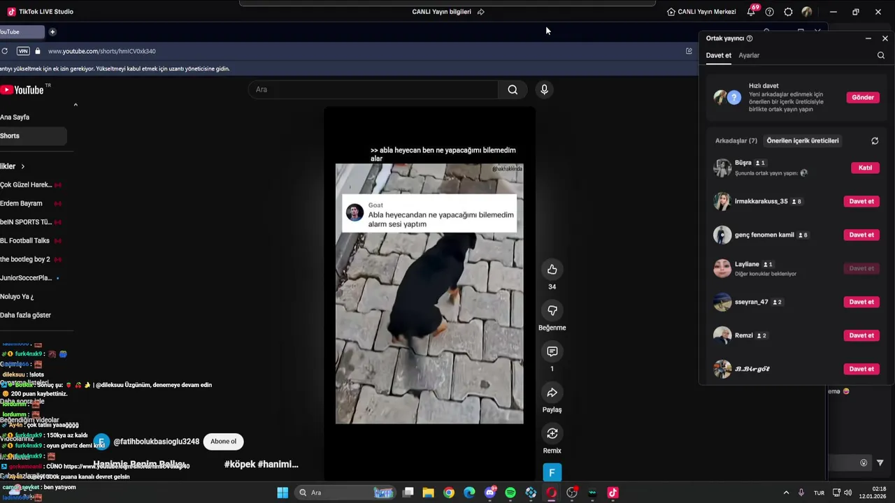Like the YouTube Short
Viewport: 895px width, 503px height.
coord(552,270)
